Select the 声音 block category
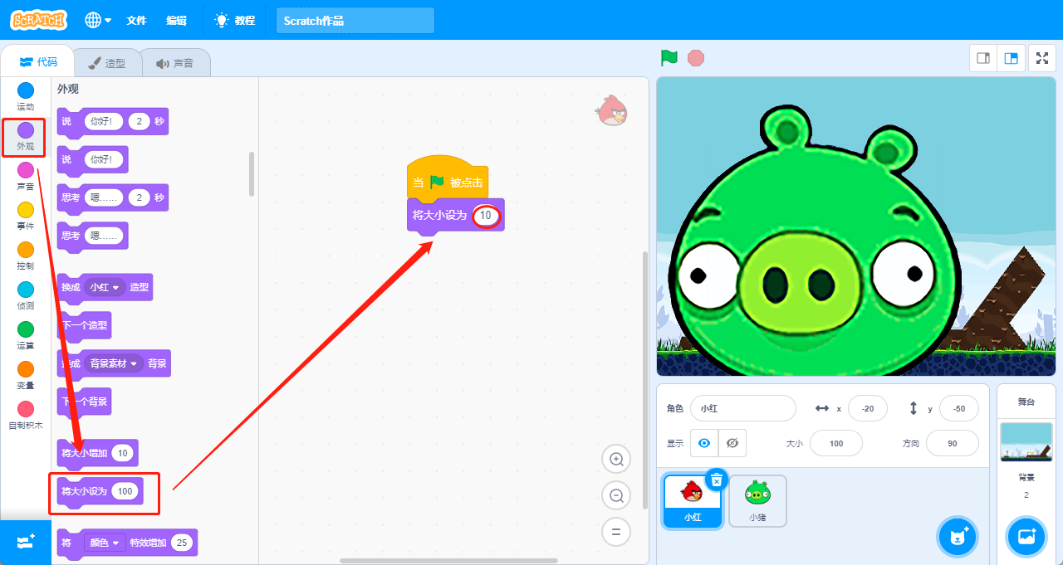 click(x=26, y=176)
